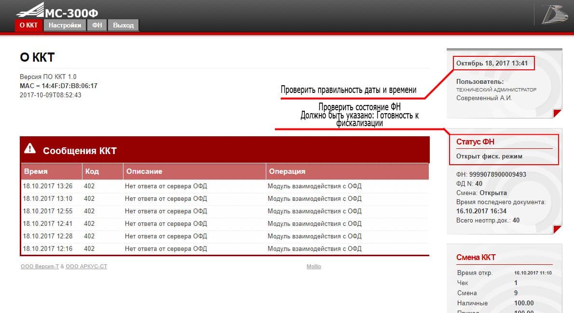Go to the ФН tab

pos(97,25)
